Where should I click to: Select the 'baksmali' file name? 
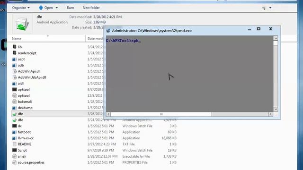pos(25,102)
